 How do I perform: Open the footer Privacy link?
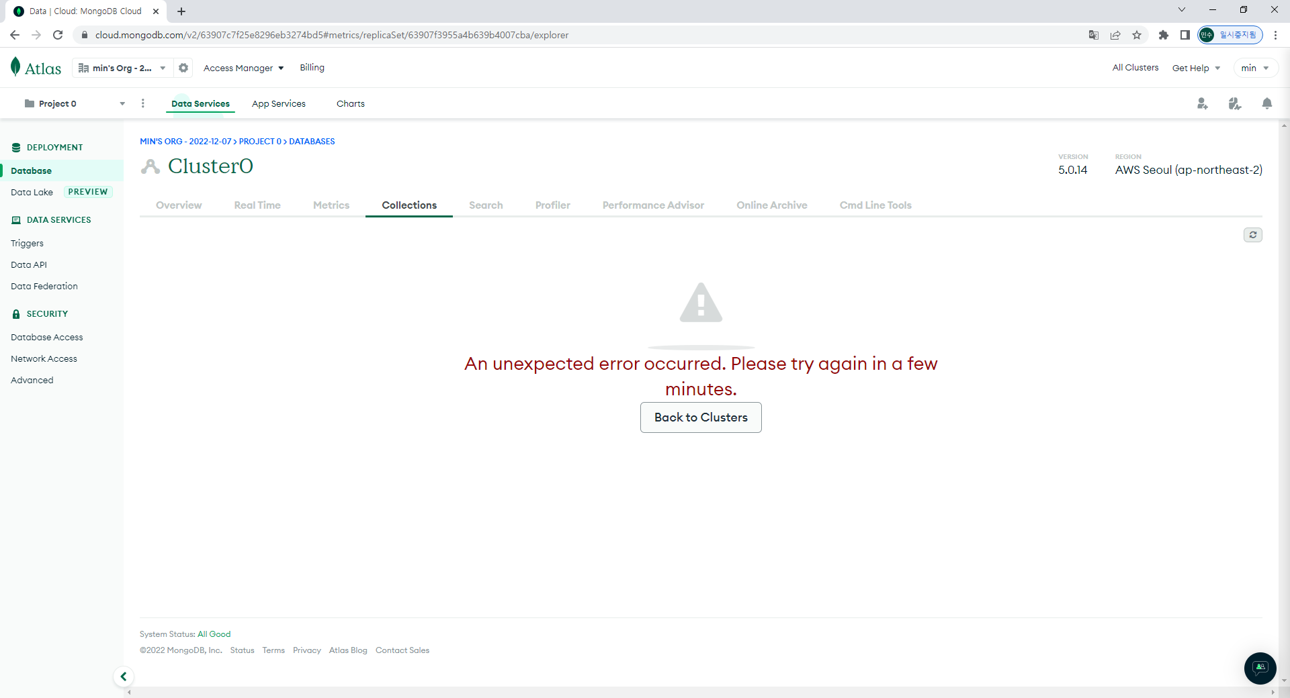point(307,650)
